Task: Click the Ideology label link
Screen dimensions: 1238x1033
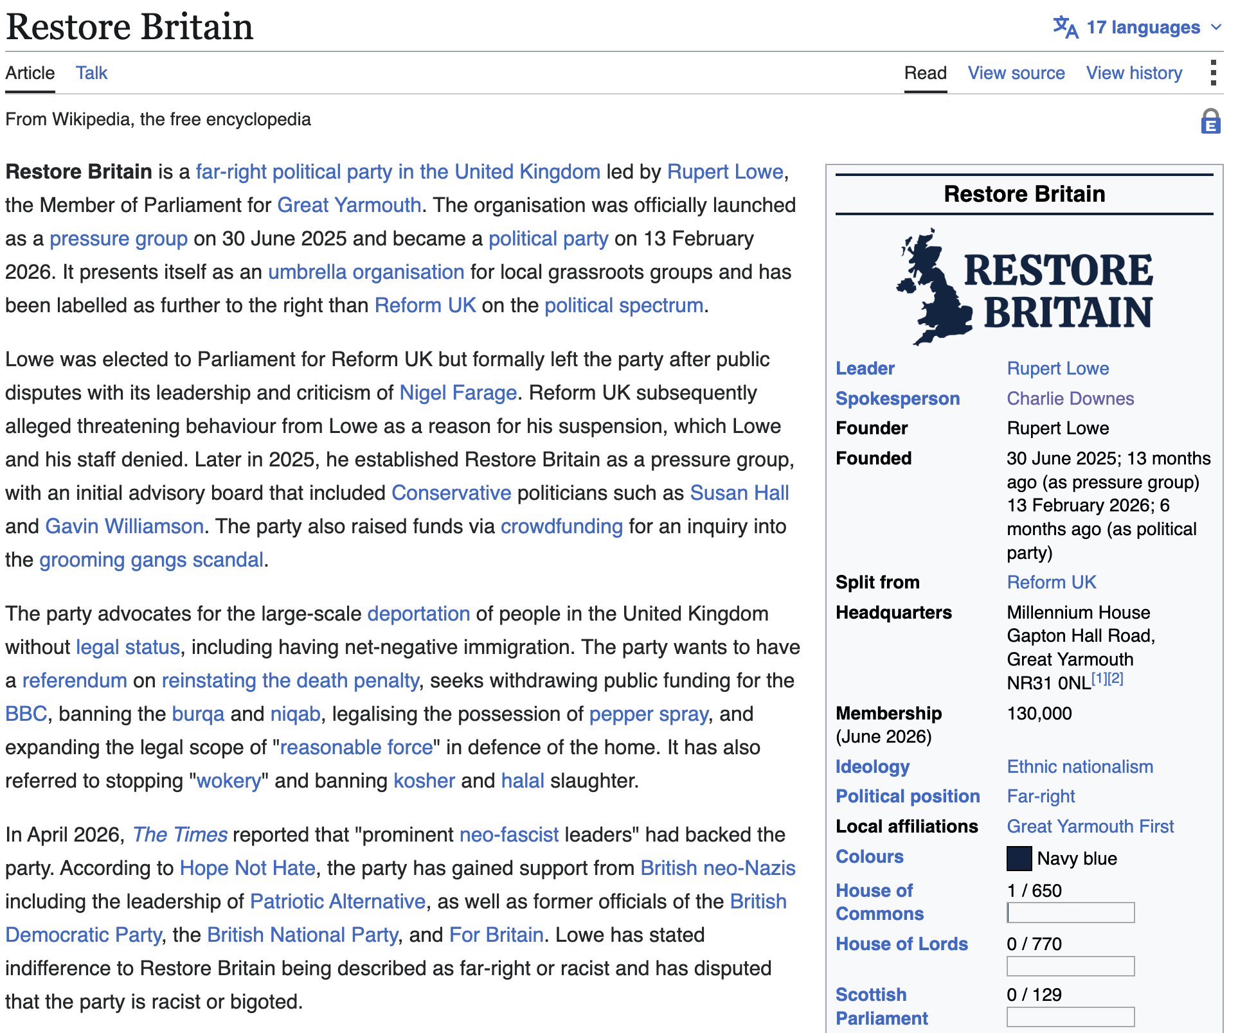Action: (x=872, y=766)
